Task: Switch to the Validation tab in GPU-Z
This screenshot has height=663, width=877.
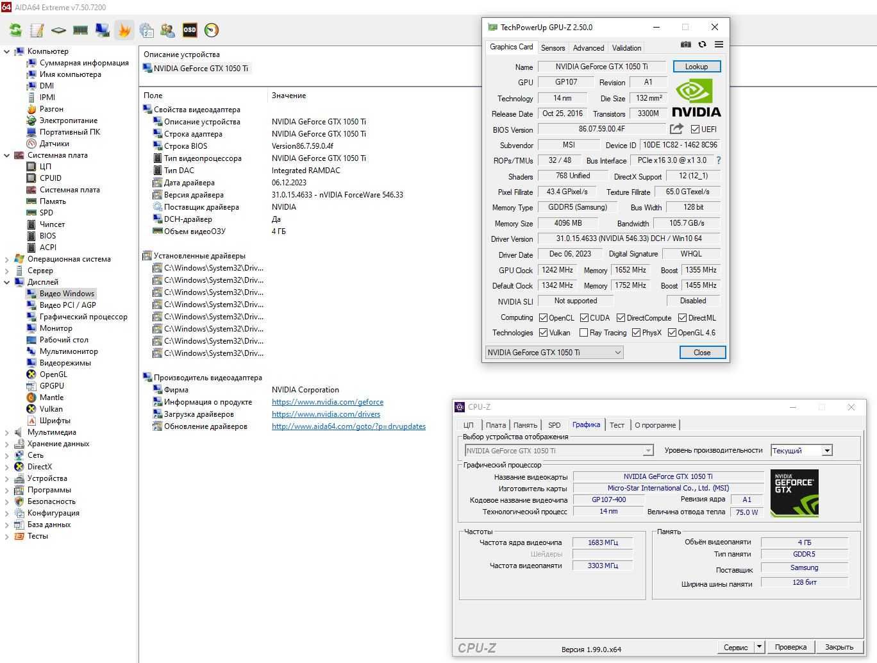Action: point(626,48)
